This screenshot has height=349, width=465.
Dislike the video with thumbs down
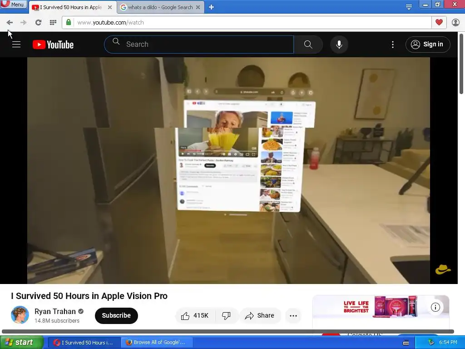(x=226, y=315)
